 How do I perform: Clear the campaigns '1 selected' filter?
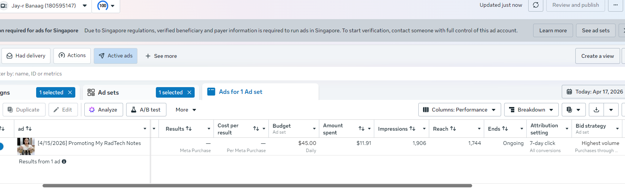coord(70,92)
